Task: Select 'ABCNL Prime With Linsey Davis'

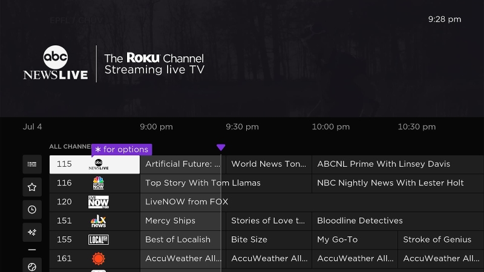Action: (x=398, y=164)
